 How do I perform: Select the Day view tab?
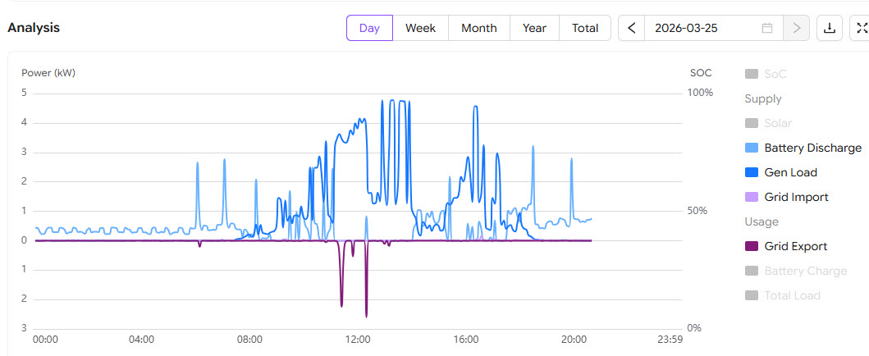coord(369,28)
